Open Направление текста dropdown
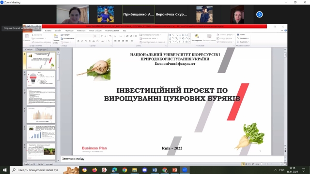The width and height of the screenshot is (310, 174). click(150, 35)
